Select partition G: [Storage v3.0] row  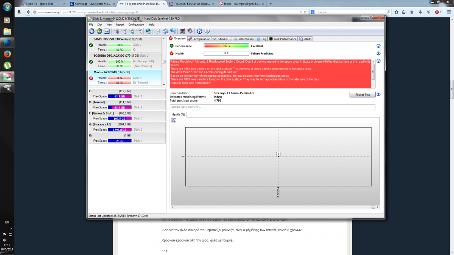coord(127,127)
